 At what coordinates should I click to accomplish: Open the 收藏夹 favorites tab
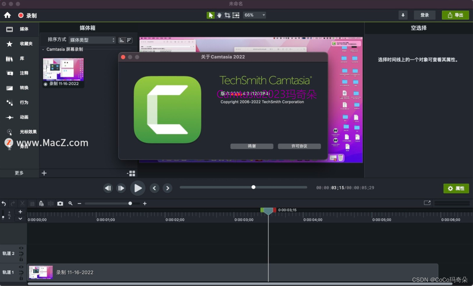[19, 44]
